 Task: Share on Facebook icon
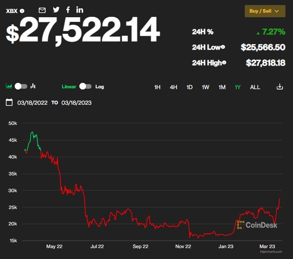coord(68,10)
